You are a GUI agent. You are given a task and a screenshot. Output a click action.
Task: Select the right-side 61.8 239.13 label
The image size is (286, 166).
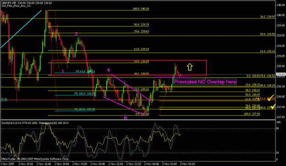click(267, 51)
